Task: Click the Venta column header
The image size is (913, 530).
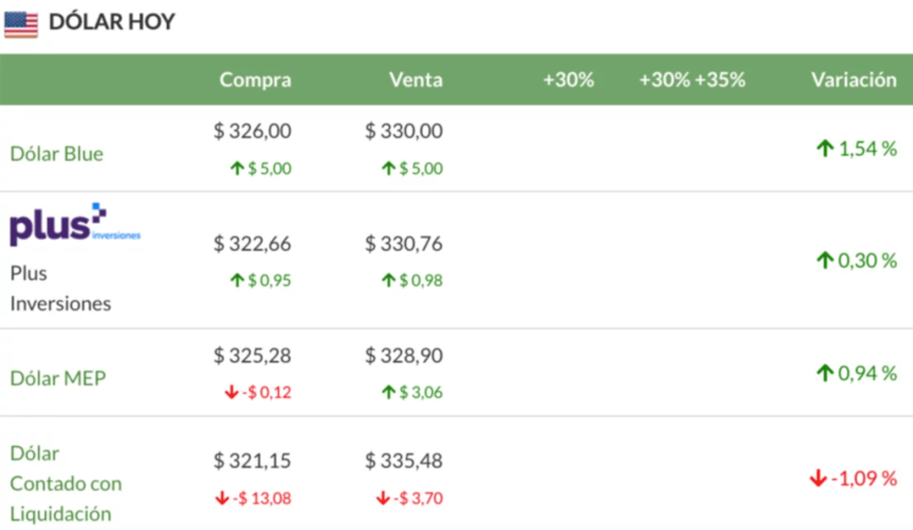Action: [415, 79]
